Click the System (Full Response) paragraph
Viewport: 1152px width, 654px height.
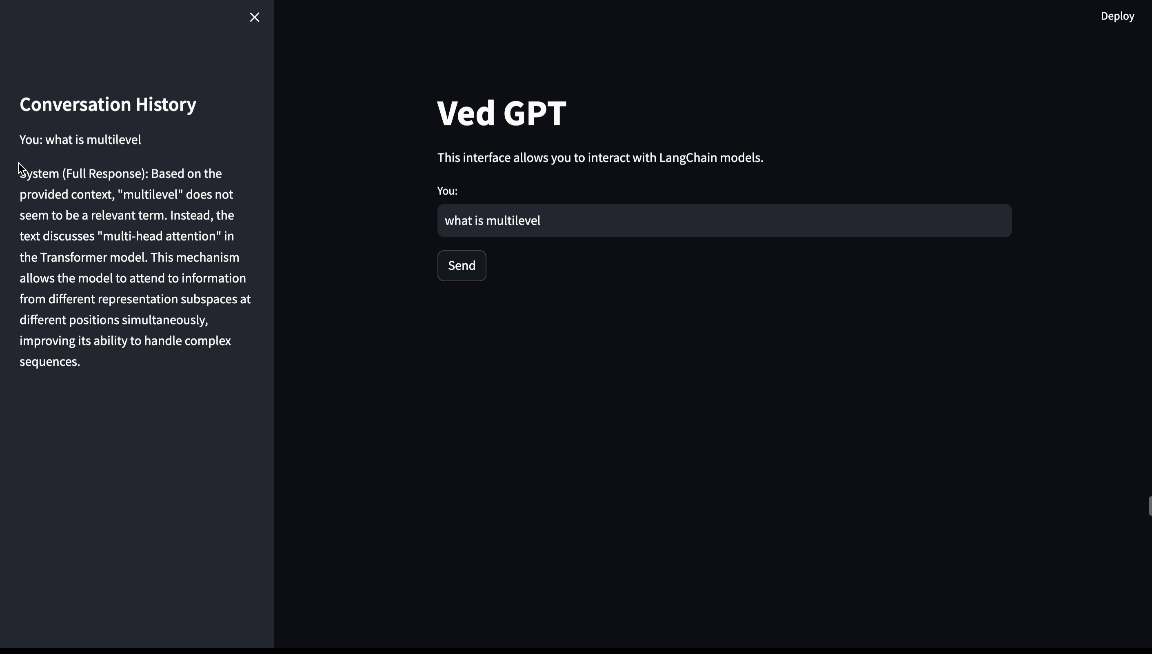click(x=135, y=267)
